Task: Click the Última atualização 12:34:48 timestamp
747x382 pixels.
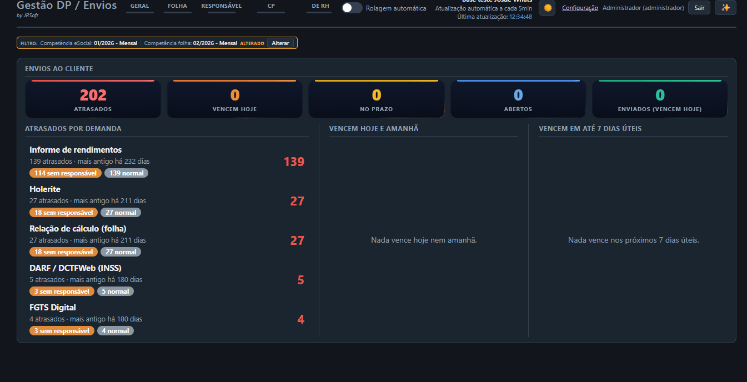Action: pyautogui.click(x=494, y=17)
